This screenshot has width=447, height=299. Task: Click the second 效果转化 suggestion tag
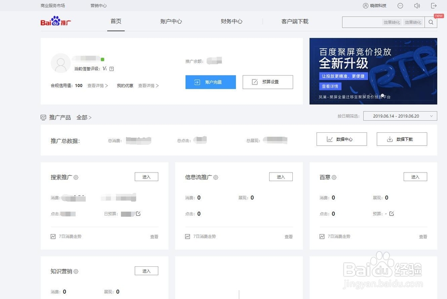413,22
